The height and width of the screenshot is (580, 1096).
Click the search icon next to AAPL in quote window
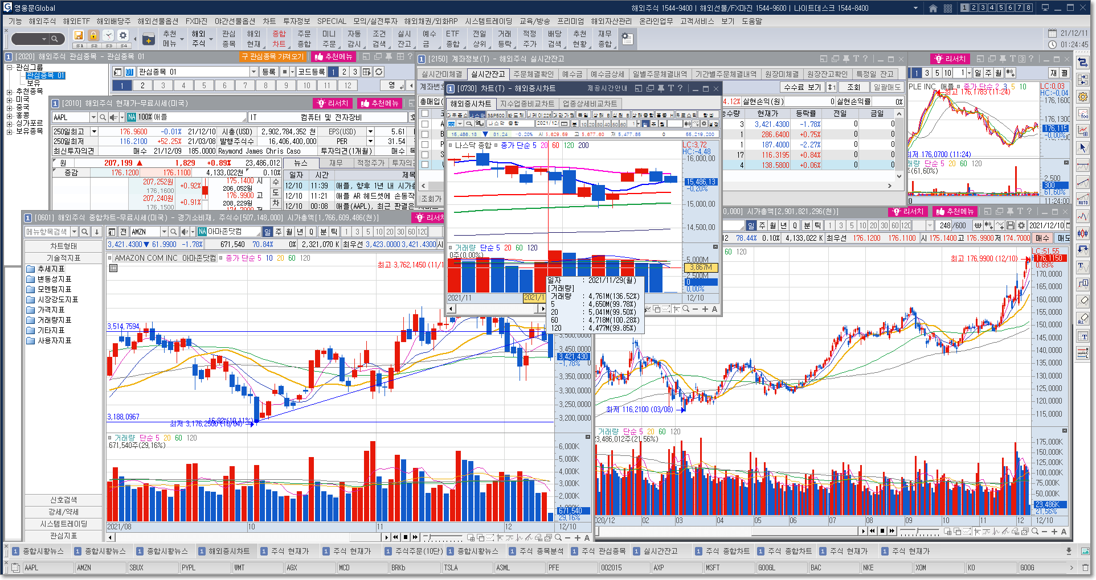[x=103, y=117]
